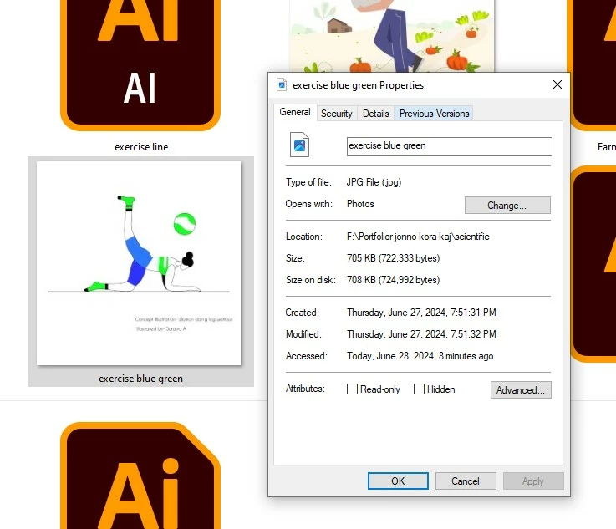
Task: Click the exercise line file label
Action: (141, 147)
